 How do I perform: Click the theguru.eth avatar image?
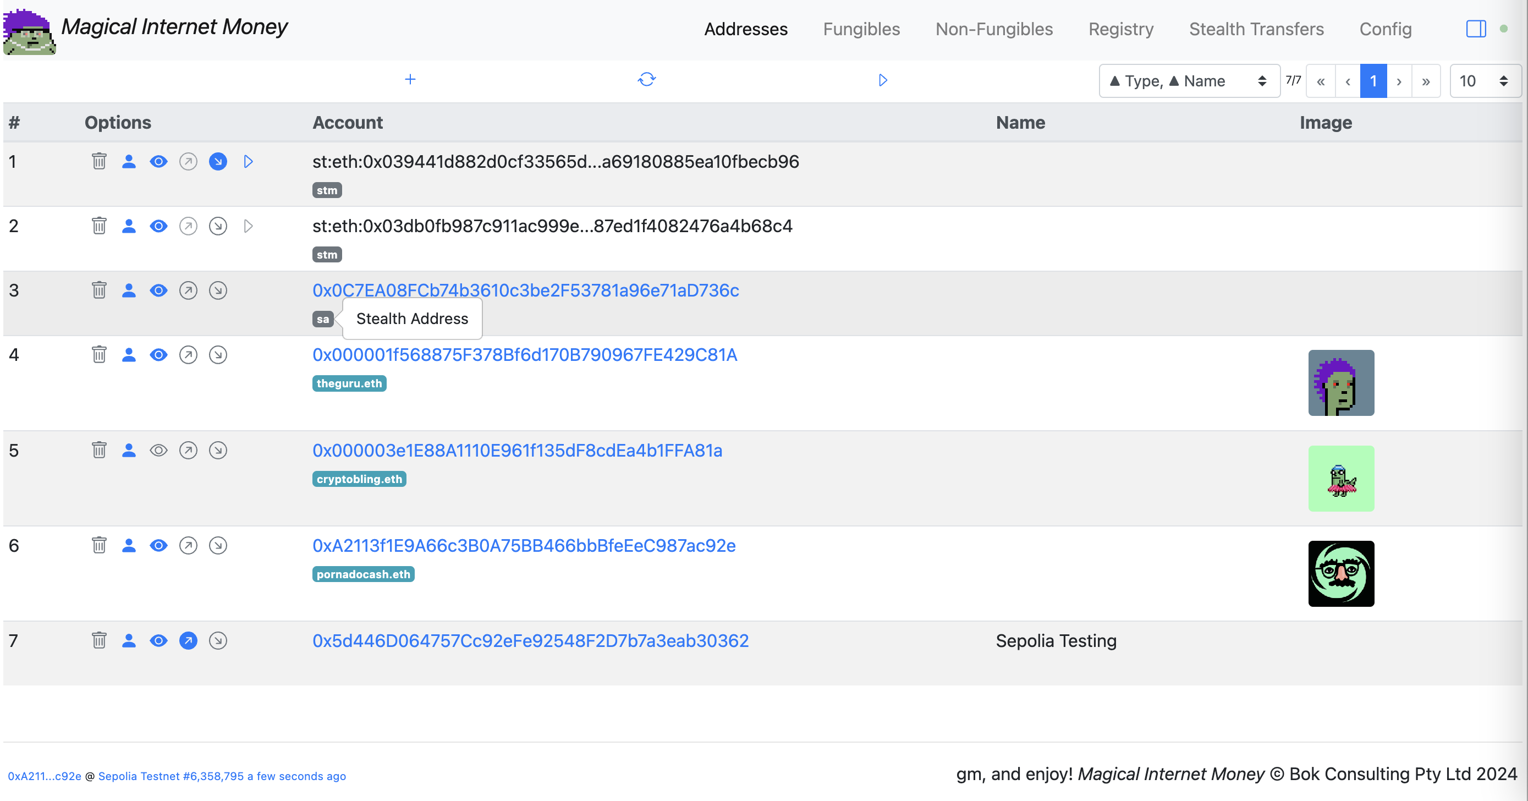(x=1340, y=383)
